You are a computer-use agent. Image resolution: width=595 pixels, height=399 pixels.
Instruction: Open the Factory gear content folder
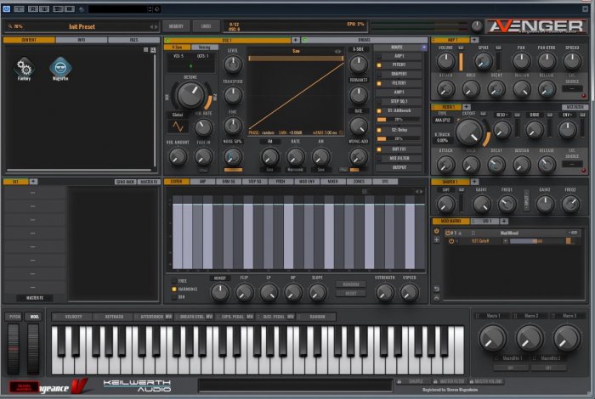click(24, 69)
